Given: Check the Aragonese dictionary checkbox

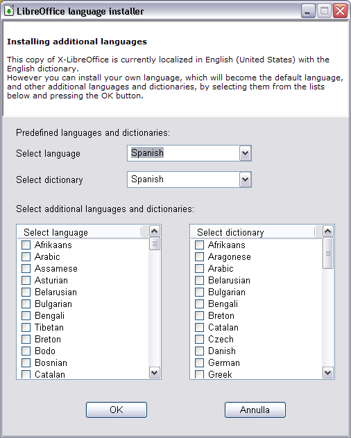Looking at the screenshot, I should tap(199, 256).
